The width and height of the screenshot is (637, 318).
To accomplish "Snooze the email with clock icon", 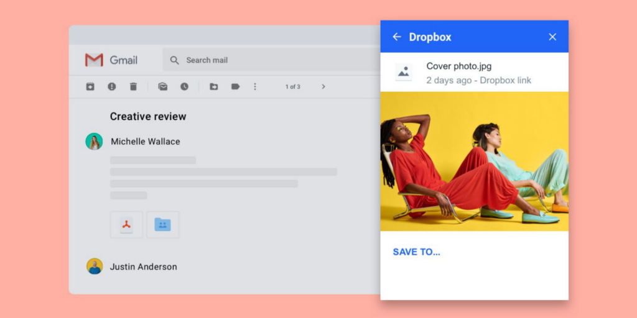I will point(184,86).
